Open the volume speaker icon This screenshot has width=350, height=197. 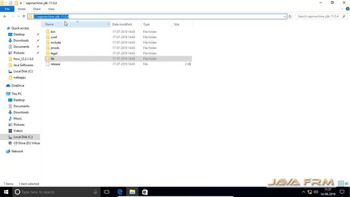pyautogui.click(x=316, y=192)
